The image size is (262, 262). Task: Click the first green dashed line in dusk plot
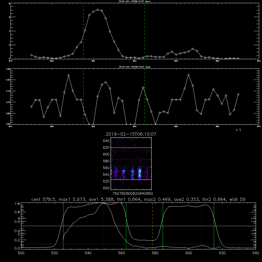[83, 97]
